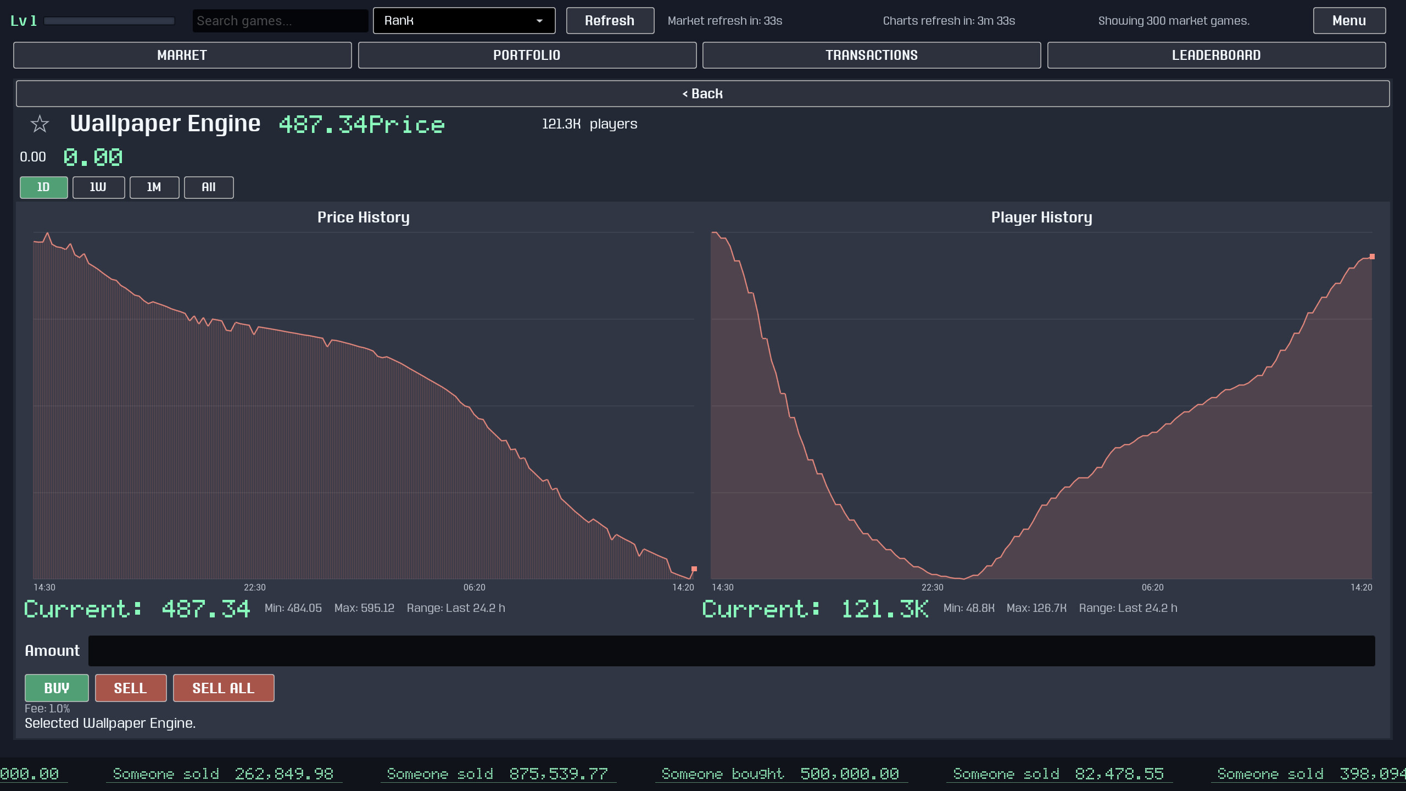Click the 'Selected Wallpaper Engine.' status message
1406x791 pixels.
pyautogui.click(x=110, y=723)
